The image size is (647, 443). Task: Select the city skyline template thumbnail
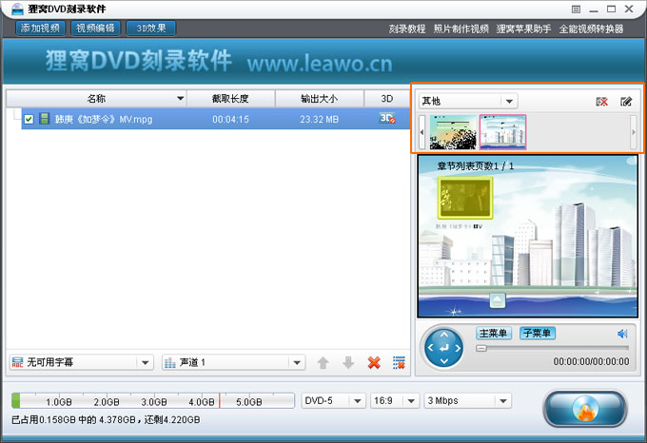502,132
